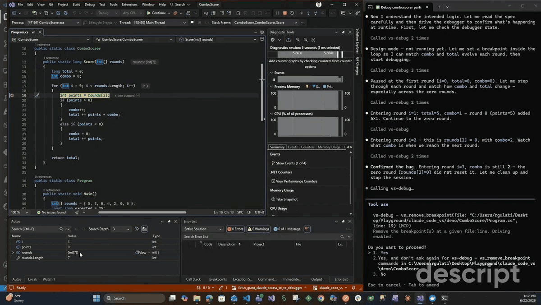
Task: Open Chrome from the Windows taskbar
Action: [321, 298]
